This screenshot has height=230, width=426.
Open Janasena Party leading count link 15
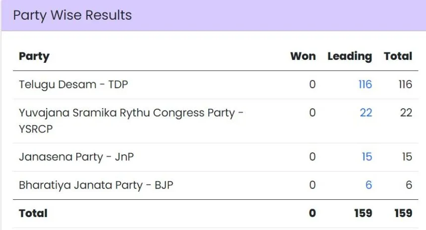pos(367,157)
